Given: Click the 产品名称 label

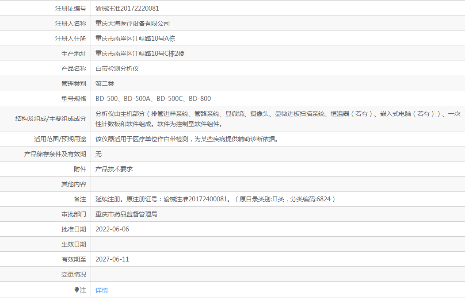Looking at the screenshot, I should pos(74,69).
